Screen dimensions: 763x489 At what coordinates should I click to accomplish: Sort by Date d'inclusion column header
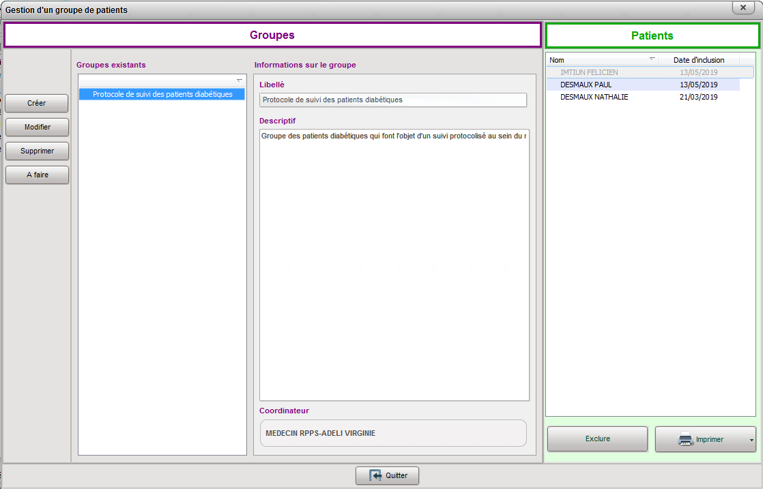tap(698, 60)
